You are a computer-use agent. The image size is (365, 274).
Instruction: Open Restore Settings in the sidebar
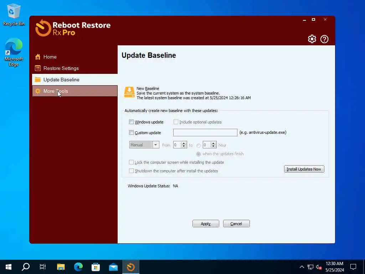[75, 68]
